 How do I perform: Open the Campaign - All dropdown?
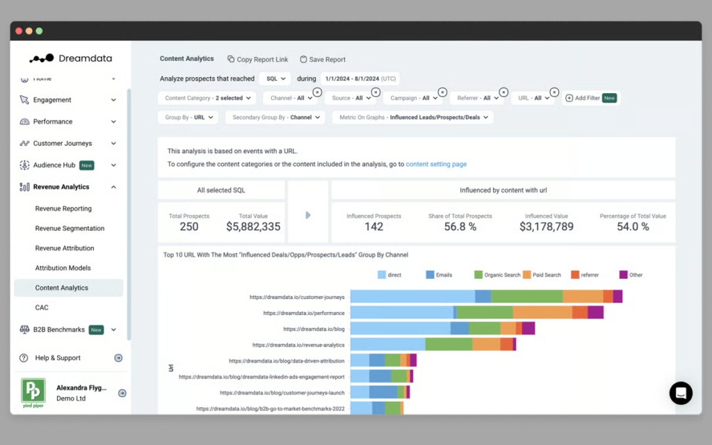click(413, 98)
